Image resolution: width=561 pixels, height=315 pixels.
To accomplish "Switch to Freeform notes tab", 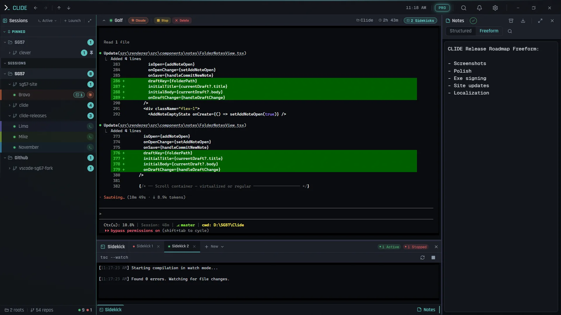I will coord(489,31).
